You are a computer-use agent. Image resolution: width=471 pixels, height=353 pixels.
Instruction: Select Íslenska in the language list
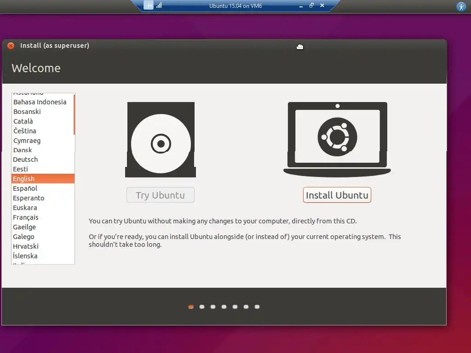click(x=43, y=256)
